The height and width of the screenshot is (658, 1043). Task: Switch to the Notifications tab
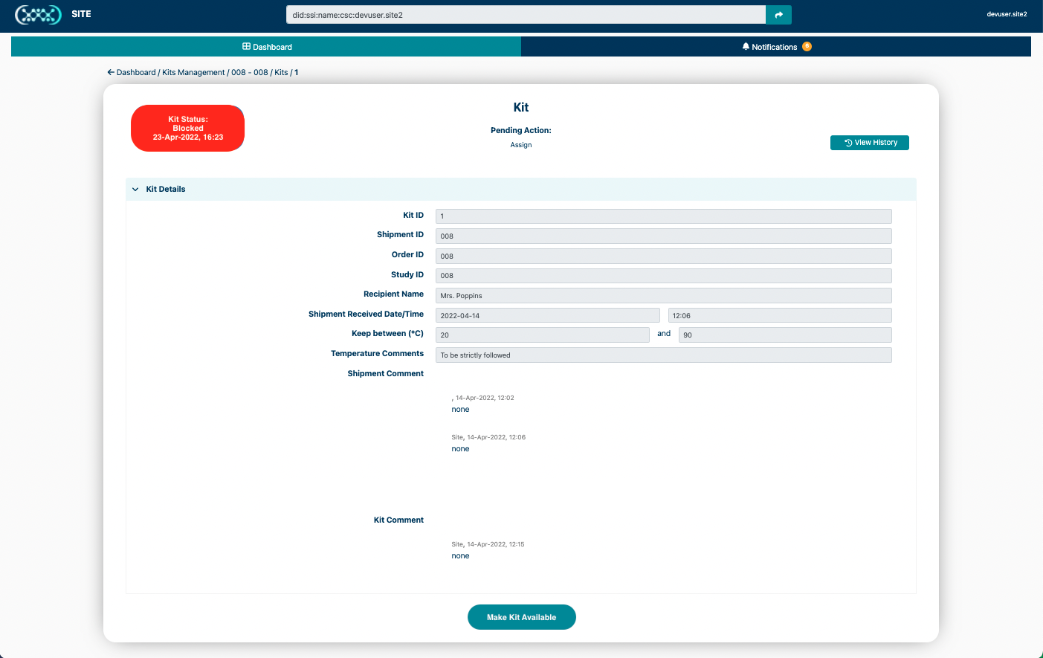point(775,46)
